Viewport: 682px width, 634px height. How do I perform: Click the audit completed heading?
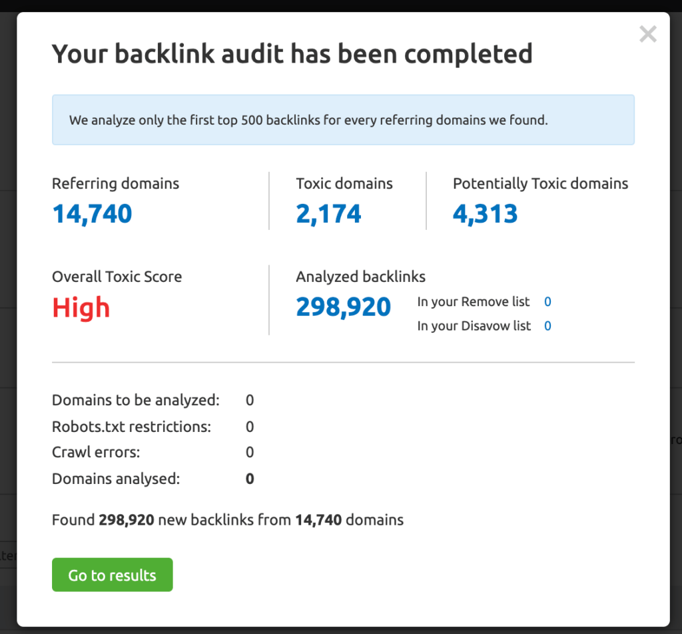(x=292, y=55)
